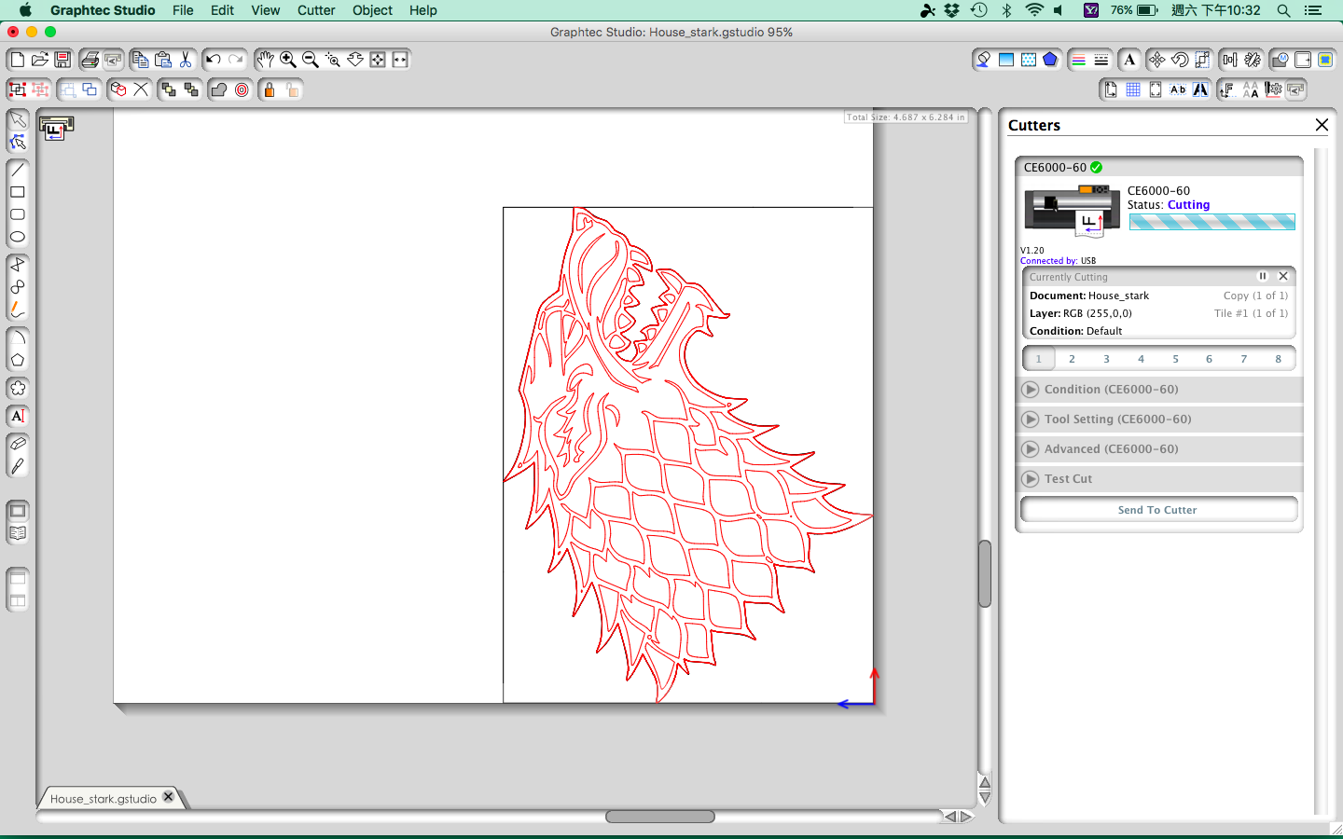The image size is (1343, 839).
Task: Select the Edit Points tool
Action: click(x=18, y=143)
